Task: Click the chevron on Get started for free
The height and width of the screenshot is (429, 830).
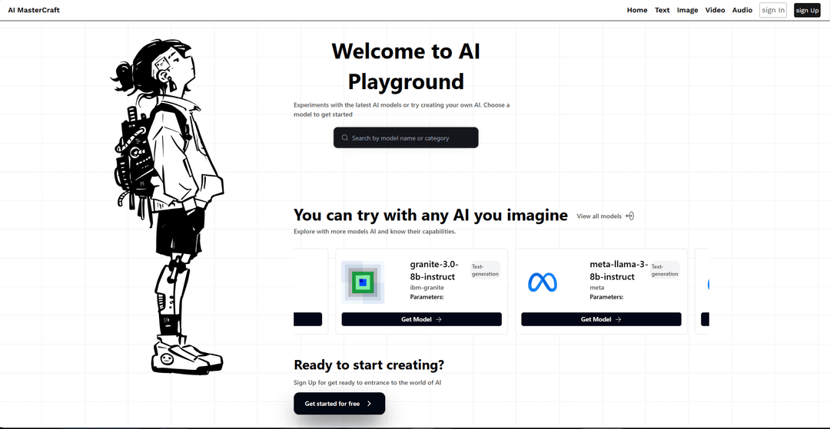Action: 369,404
